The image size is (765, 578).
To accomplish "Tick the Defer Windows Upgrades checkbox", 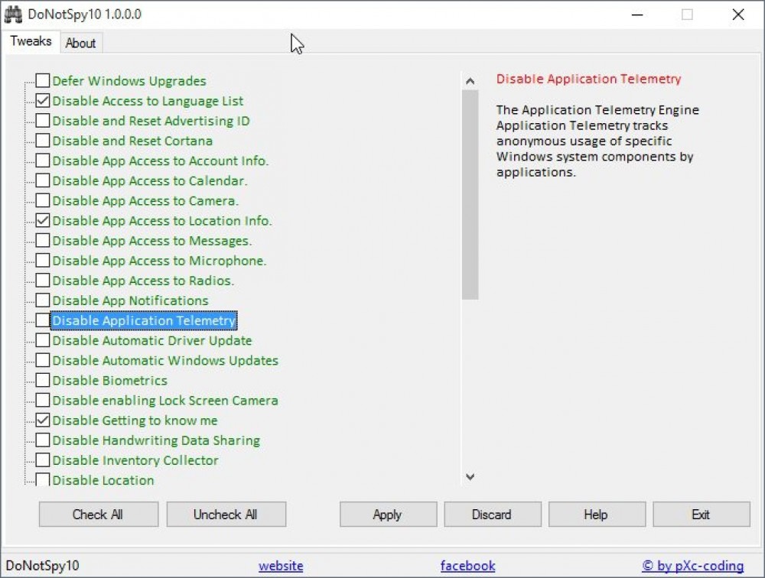I will tap(43, 80).
